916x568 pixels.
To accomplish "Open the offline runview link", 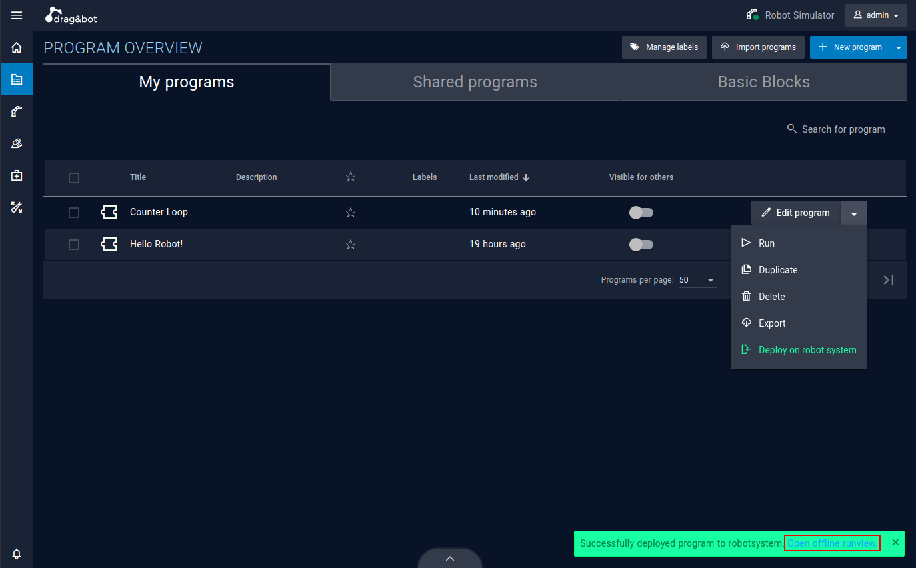I will click(832, 543).
